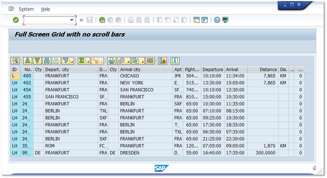The height and width of the screenshot is (178, 327).
Task: Select the No. column header
Action: 27,69
